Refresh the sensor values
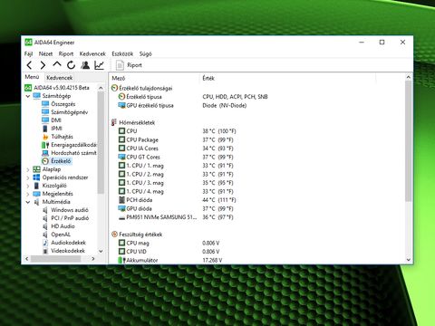The width and height of the screenshot is (435, 326). (x=71, y=65)
